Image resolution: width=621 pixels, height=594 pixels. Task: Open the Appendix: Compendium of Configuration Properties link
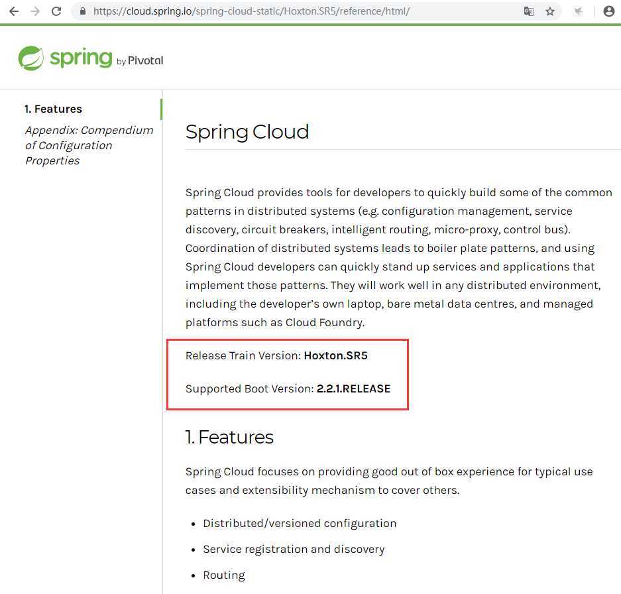point(89,145)
